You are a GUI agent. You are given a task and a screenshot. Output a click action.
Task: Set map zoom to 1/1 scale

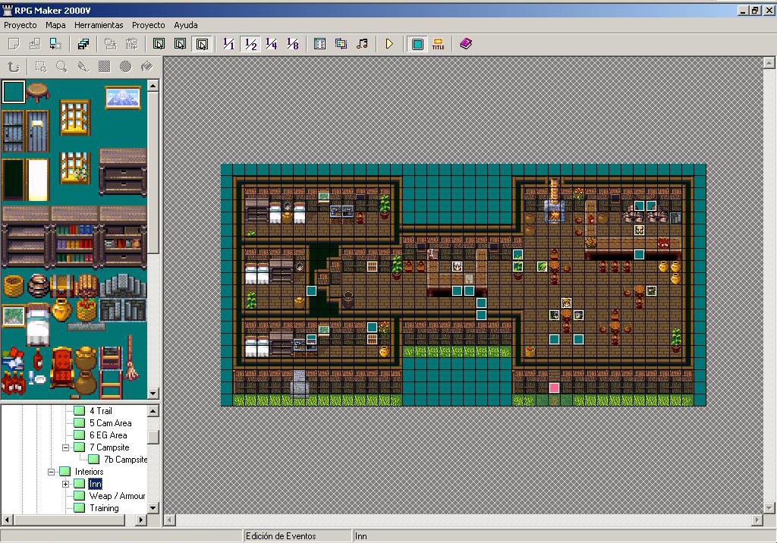(228, 44)
